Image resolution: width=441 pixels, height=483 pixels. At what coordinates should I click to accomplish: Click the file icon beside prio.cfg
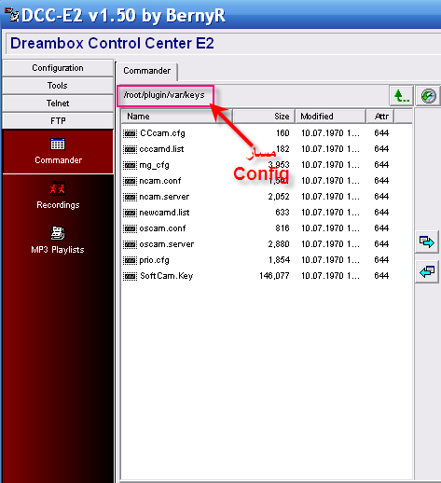130,260
